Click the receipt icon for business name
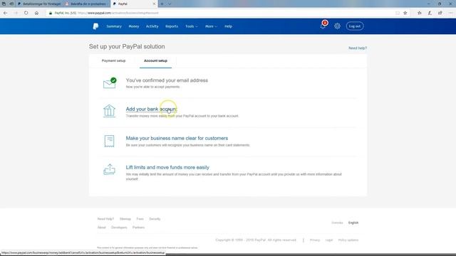 click(x=109, y=141)
